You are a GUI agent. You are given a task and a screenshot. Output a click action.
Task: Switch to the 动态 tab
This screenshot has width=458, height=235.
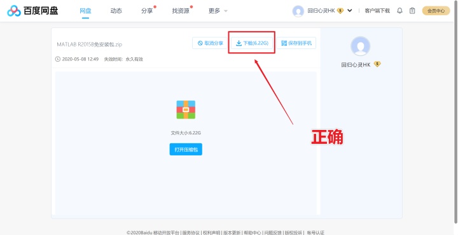[x=116, y=11]
